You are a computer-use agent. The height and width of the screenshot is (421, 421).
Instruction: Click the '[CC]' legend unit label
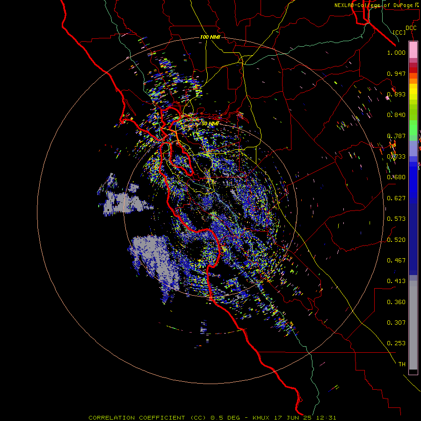[x=399, y=32]
